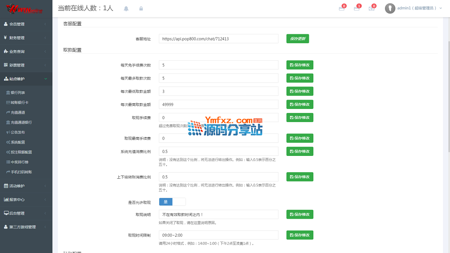This screenshot has height=253, width=450.
Task: Click 保存更新 next to 客服地址
Action: click(x=297, y=39)
